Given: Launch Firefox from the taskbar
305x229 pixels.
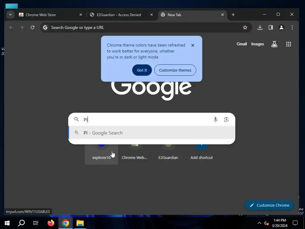Looking at the screenshot, I should pyautogui.click(x=51, y=223).
